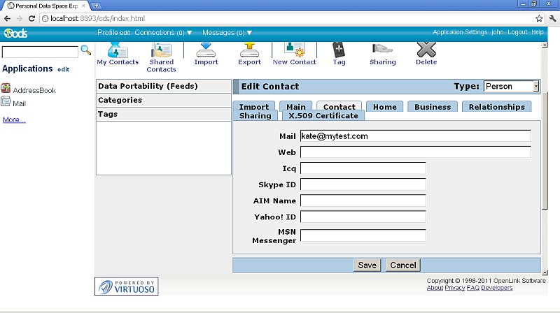The height and width of the screenshot is (313, 560).
Task: Click the Shared Contacts icon
Action: 161,52
